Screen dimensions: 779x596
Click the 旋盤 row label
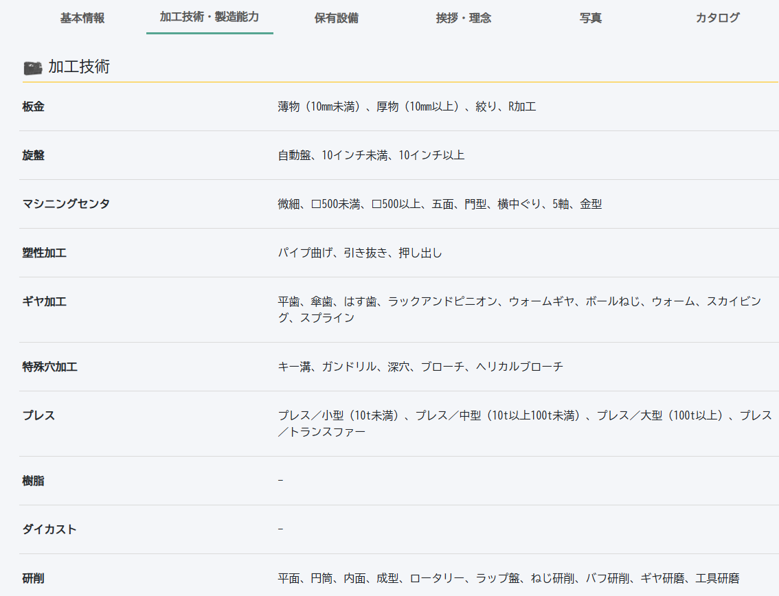[34, 155]
